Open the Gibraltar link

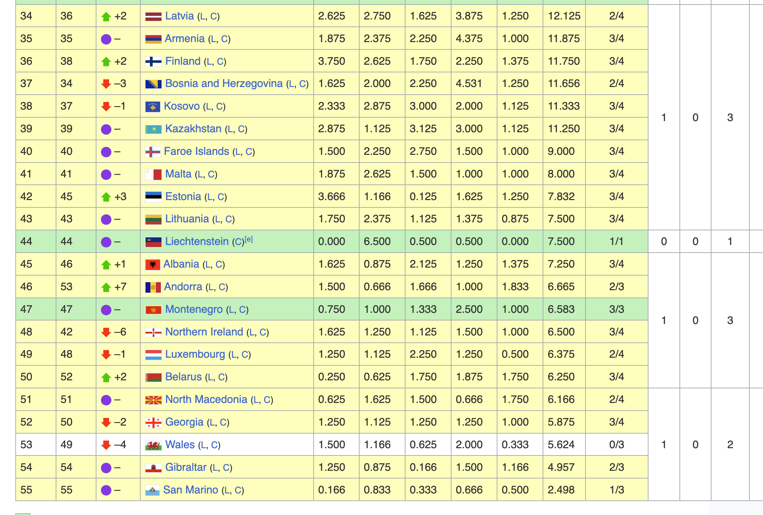point(186,467)
